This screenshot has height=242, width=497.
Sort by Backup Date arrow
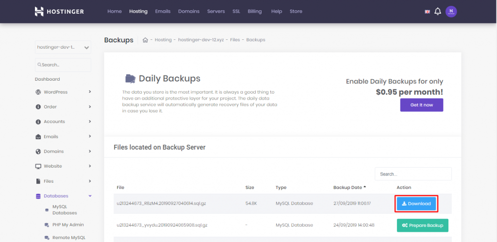(x=365, y=187)
